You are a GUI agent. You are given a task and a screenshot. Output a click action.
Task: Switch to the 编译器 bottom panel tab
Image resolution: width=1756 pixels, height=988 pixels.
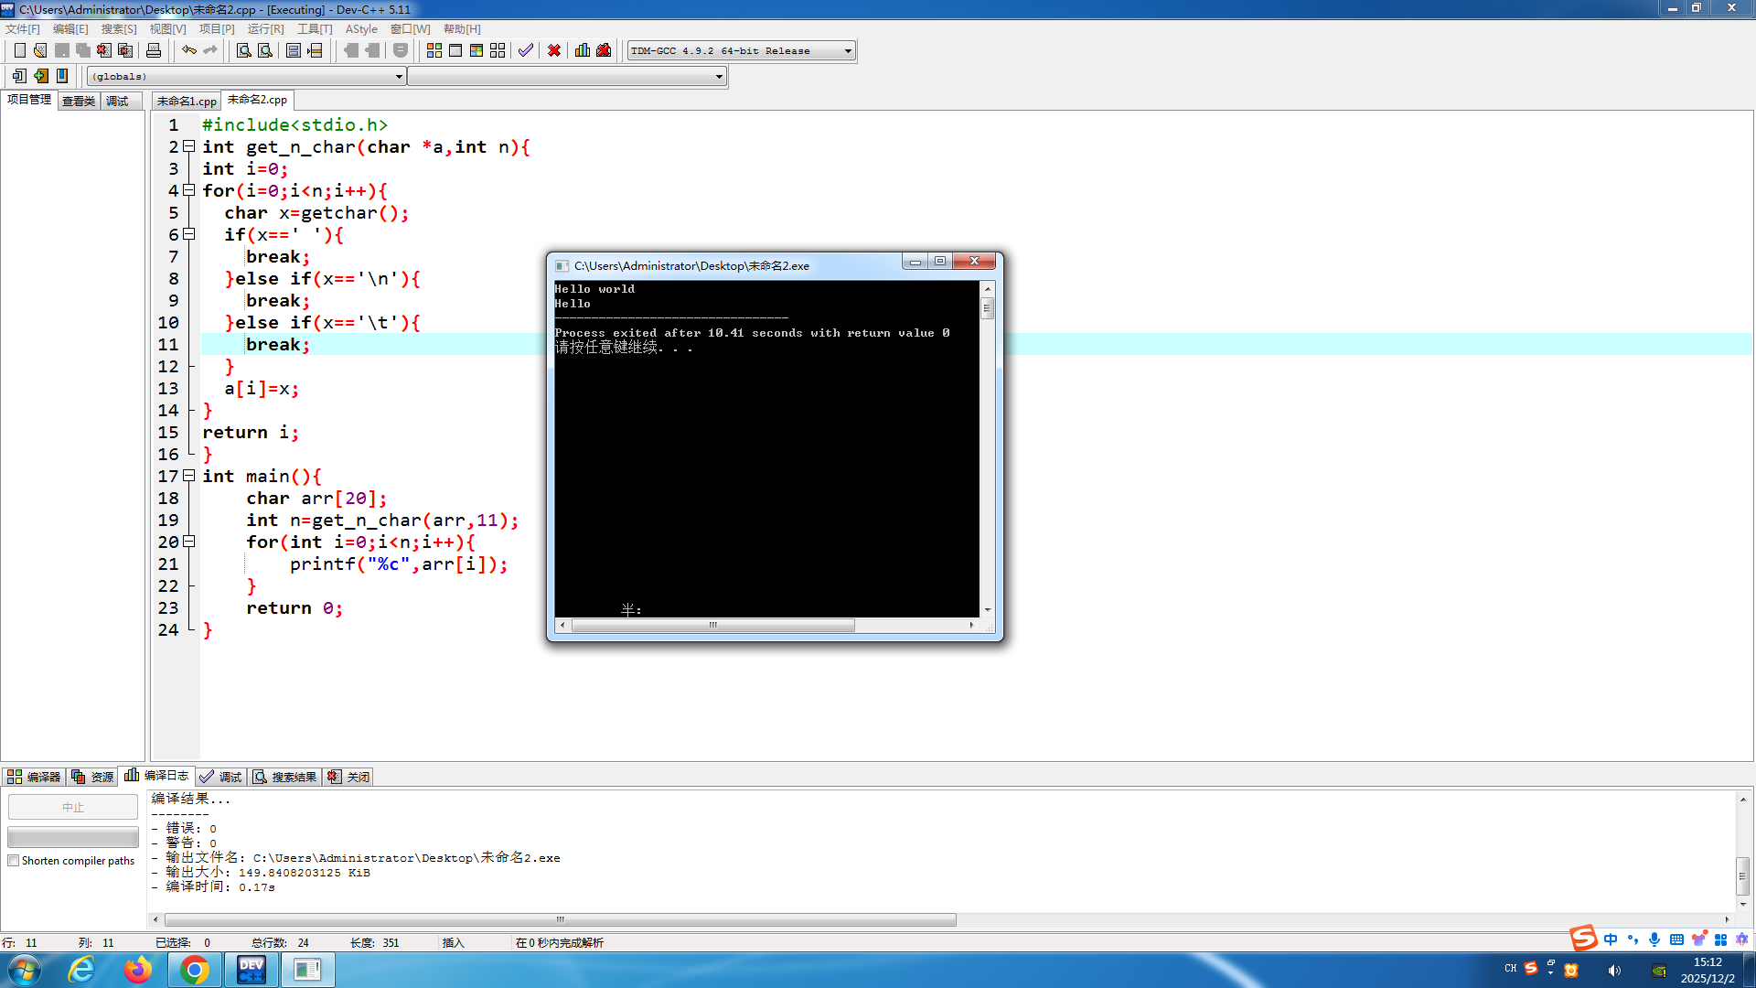[34, 777]
